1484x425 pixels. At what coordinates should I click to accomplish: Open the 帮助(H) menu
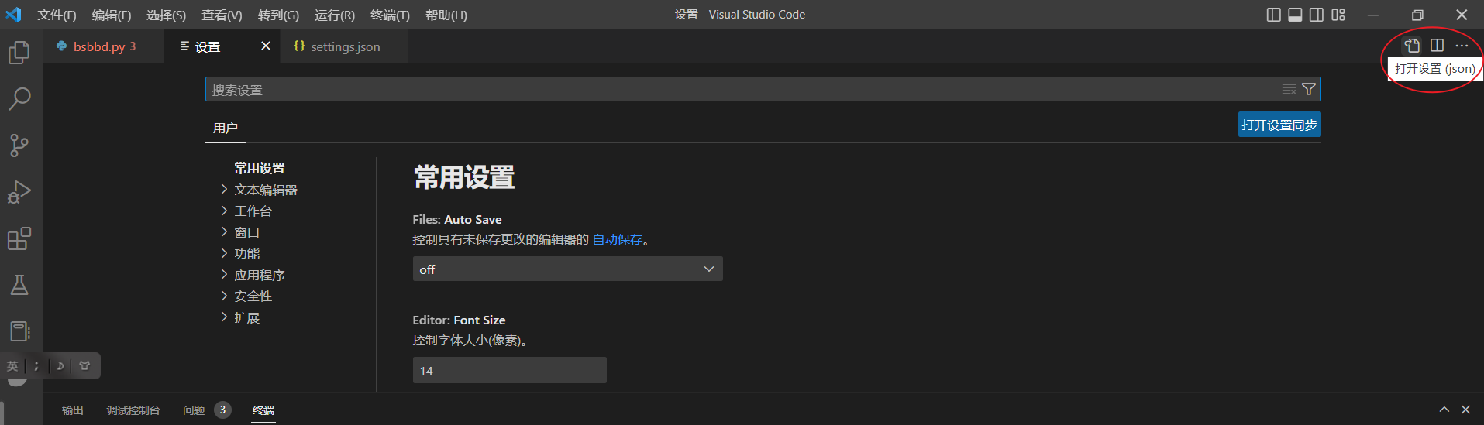pyautogui.click(x=446, y=15)
